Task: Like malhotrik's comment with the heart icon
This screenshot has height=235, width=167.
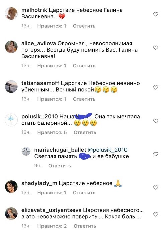Action: pos(156,14)
